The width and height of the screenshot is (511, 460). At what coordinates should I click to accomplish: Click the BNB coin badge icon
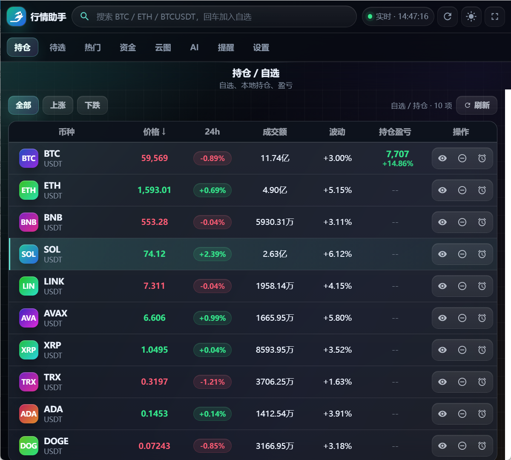pyautogui.click(x=29, y=222)
